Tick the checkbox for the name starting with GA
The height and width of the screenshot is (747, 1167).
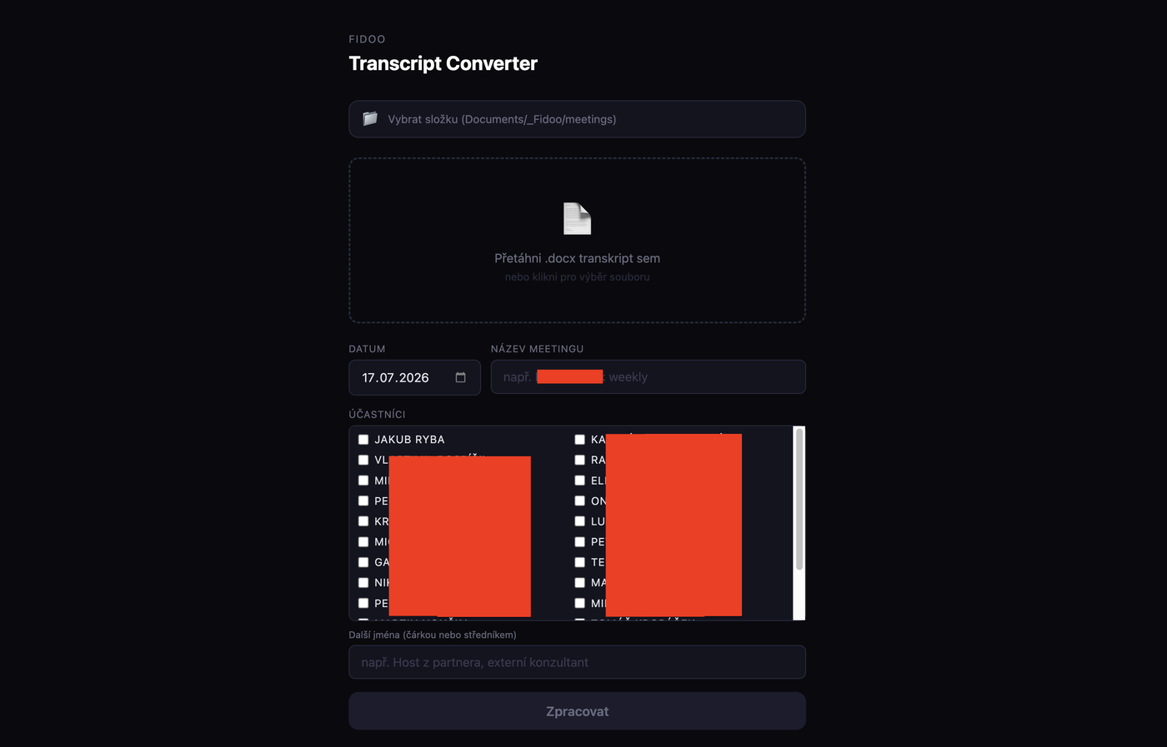363,562
